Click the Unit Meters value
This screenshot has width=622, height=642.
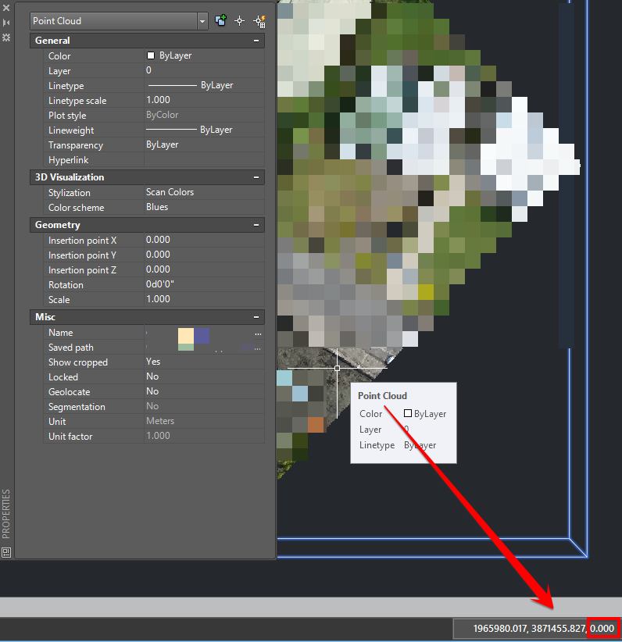point(204,421)
